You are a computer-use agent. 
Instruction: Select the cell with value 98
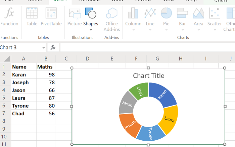click(46, 75)
